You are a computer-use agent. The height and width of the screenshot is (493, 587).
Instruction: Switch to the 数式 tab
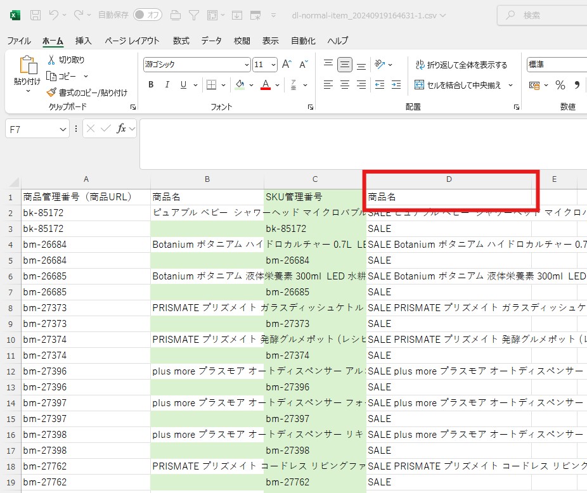(x=181, y=41)
